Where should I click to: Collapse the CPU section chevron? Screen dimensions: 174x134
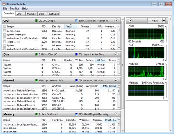coord(116,21)
